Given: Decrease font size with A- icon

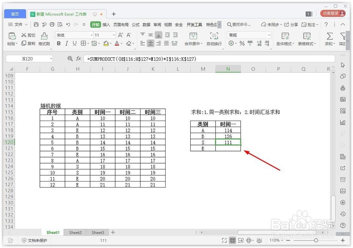Looking at the screenshot, I should coord(129,35).
